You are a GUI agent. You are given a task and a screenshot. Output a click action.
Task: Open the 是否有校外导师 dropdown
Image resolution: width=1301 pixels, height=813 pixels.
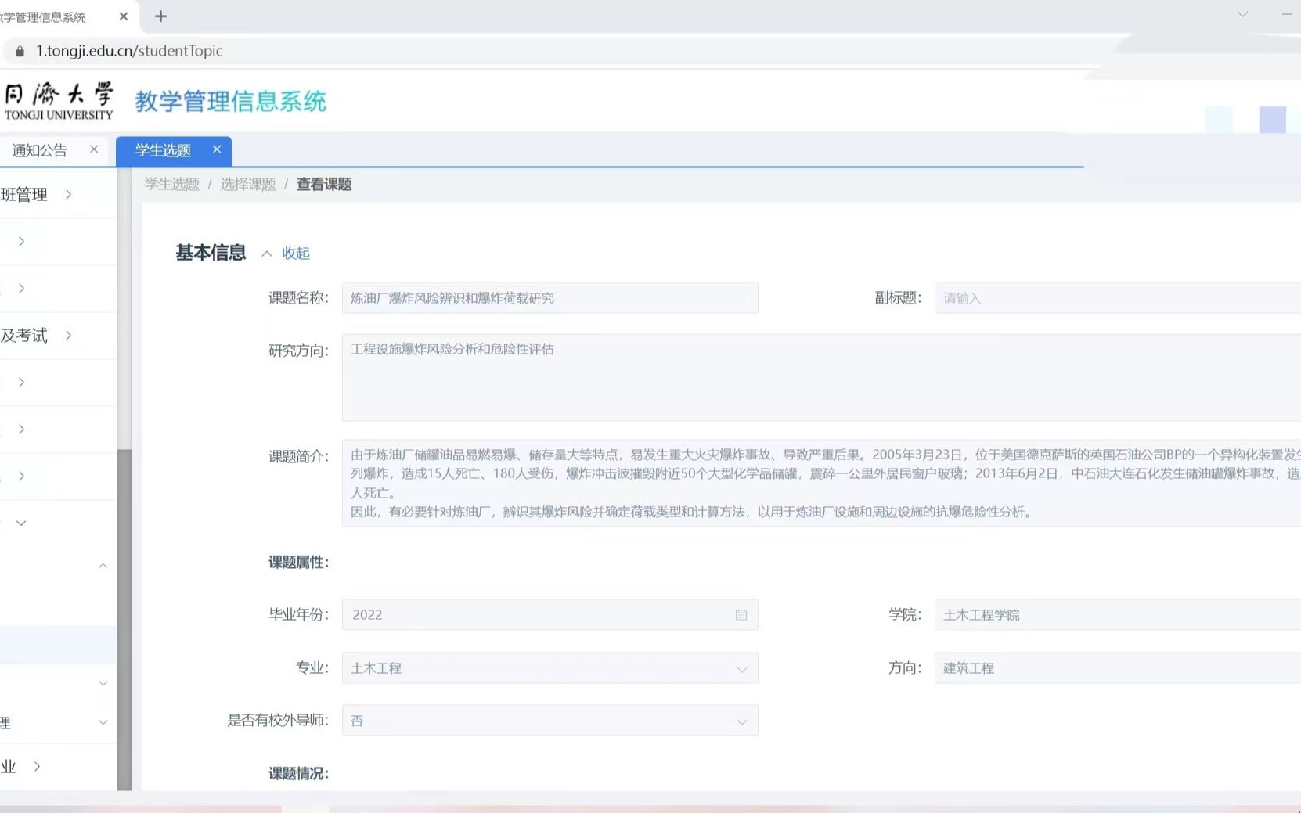point(550,721)
